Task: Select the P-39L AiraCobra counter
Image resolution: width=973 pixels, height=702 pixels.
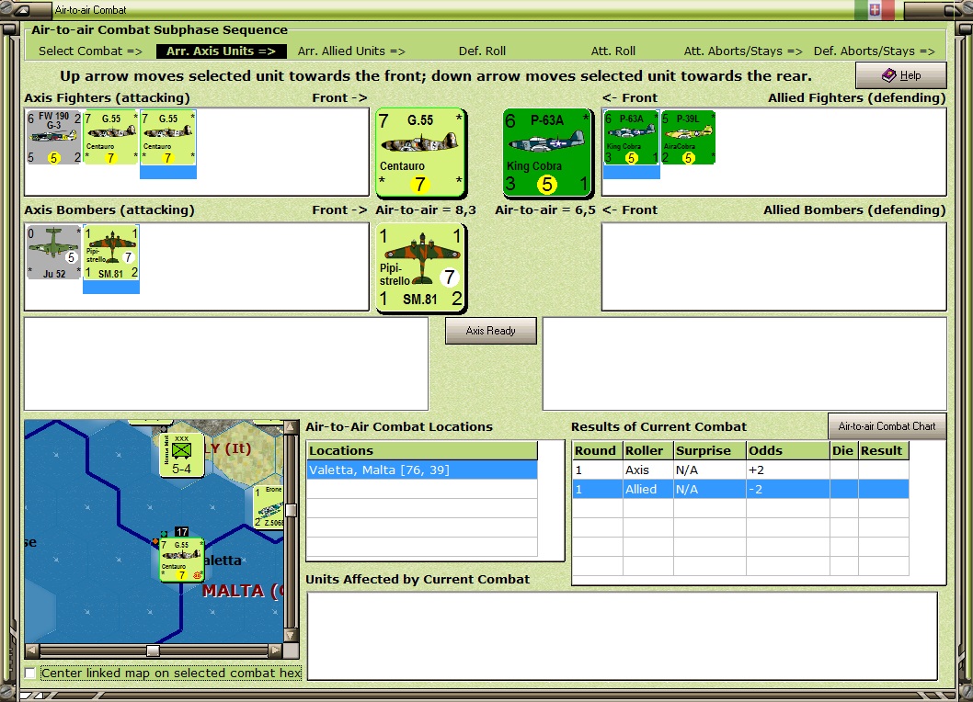Action: point(688,137)
